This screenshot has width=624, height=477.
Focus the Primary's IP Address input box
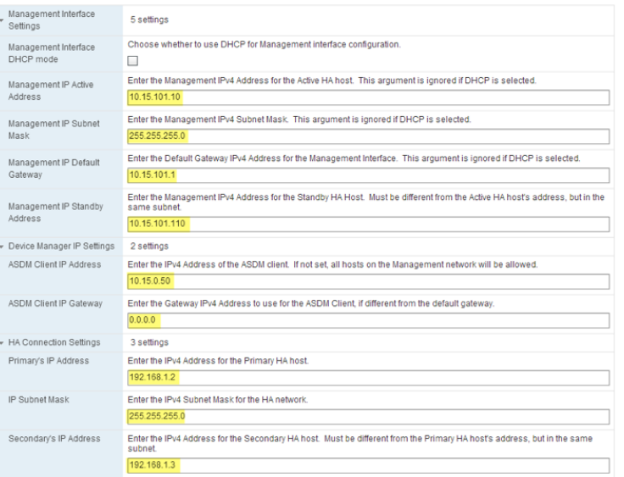pyautogui.click(x=367, y=377)
